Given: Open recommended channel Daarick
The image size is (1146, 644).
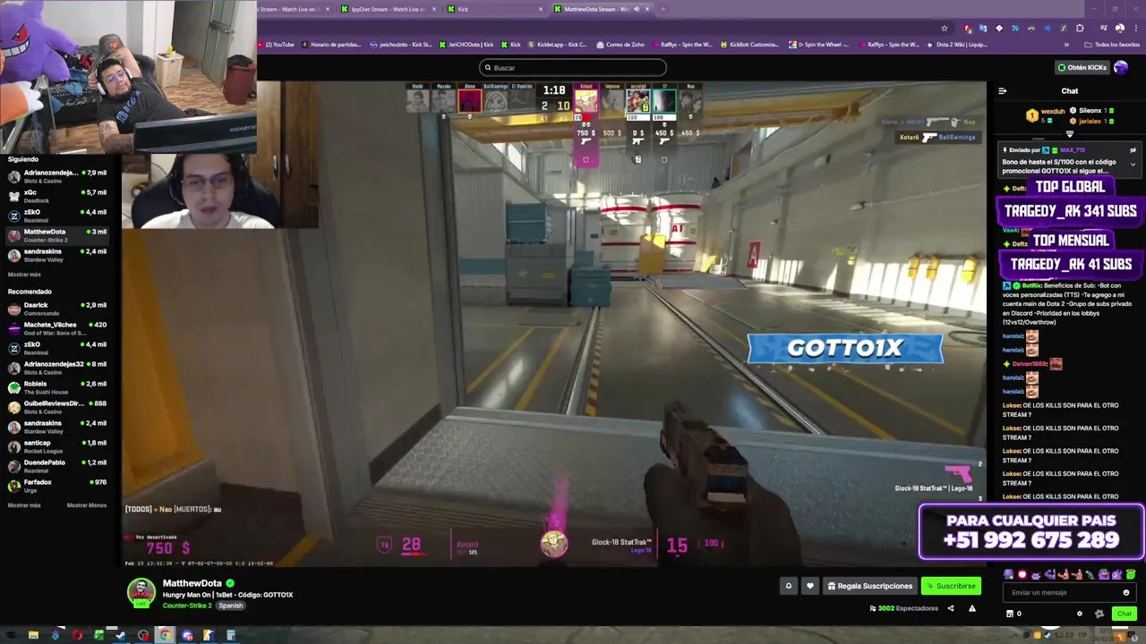Looking at the screenshot, I should (57, 309).
